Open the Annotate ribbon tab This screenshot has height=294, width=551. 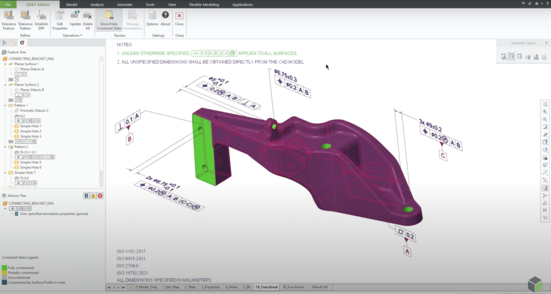[124, 5]
